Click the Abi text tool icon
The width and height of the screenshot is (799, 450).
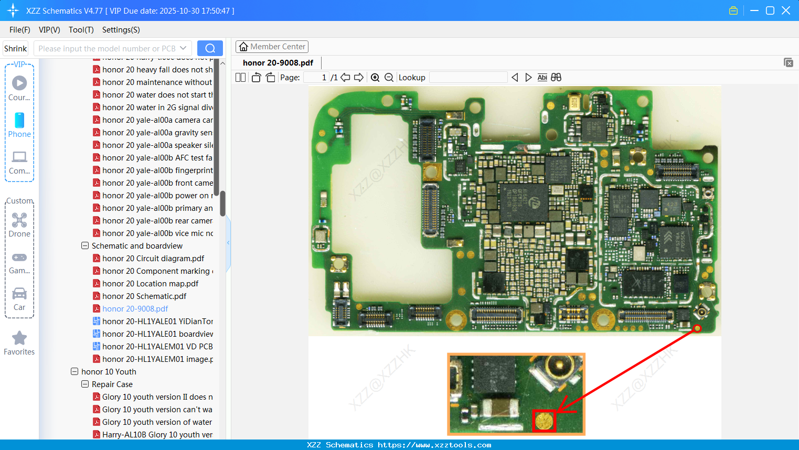tap(542, 78)
